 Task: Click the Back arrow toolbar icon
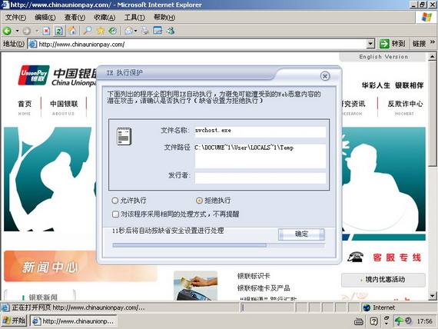click(x=7, y=31)
